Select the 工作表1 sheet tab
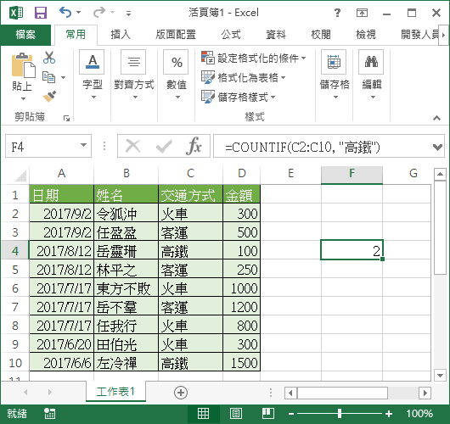450x424 pixels. 115,392
